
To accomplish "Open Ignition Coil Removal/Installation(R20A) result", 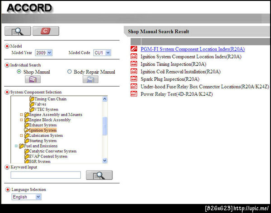I will (180, 71).
